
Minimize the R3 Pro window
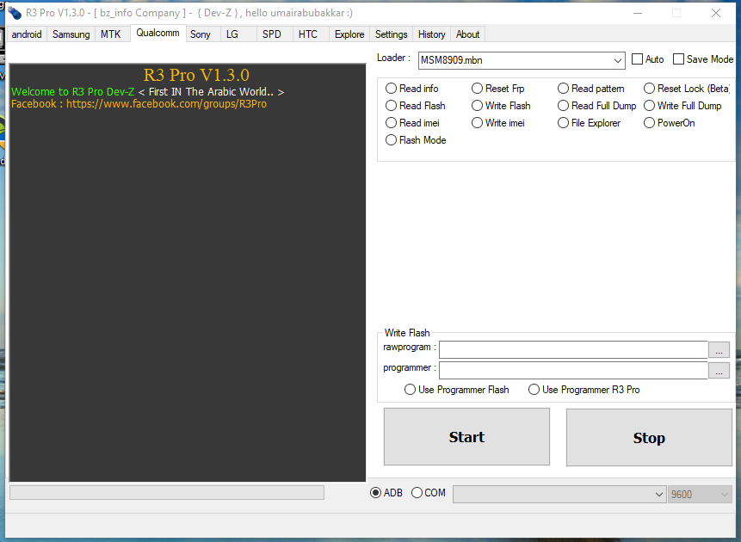(638, 13)
